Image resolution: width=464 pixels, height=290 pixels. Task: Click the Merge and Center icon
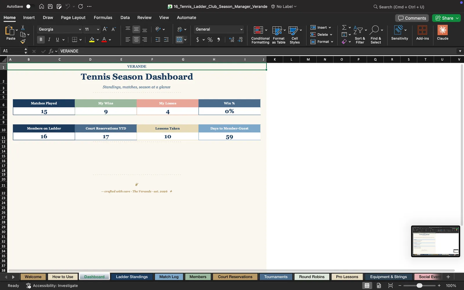point(180,39)
